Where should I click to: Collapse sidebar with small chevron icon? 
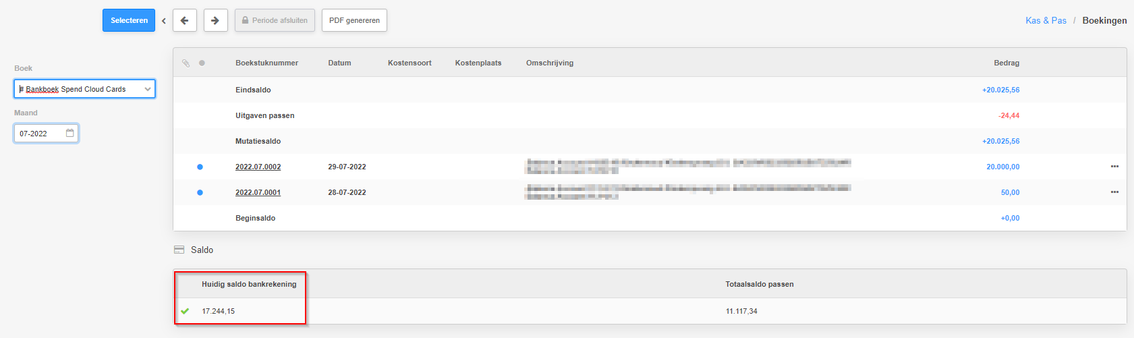click(x=163, y=21)
